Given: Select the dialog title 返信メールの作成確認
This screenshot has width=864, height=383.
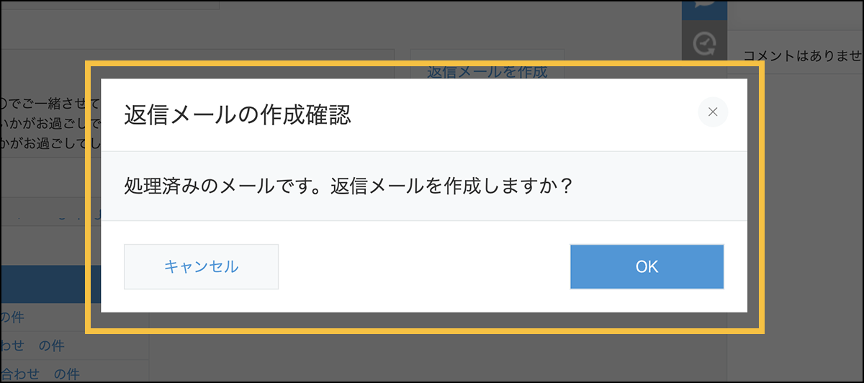Looking at the screenshot, I should 238,114.
